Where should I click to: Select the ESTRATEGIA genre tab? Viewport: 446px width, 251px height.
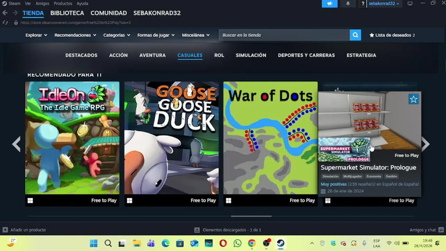click(x=361, y=55)
